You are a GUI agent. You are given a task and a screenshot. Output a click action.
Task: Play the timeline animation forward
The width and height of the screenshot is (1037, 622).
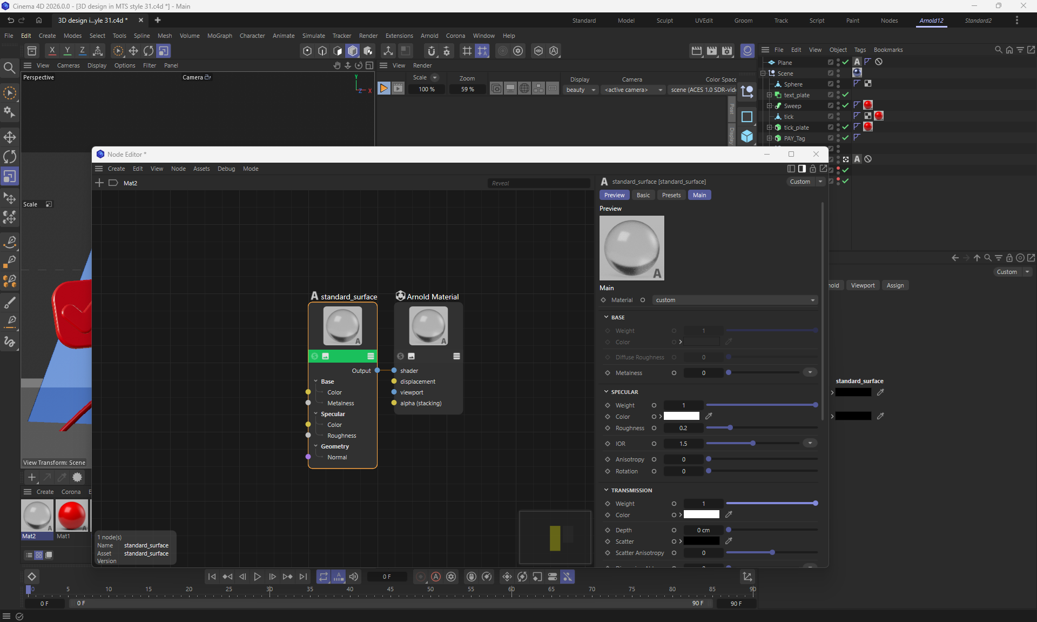[x=257, y=577]
